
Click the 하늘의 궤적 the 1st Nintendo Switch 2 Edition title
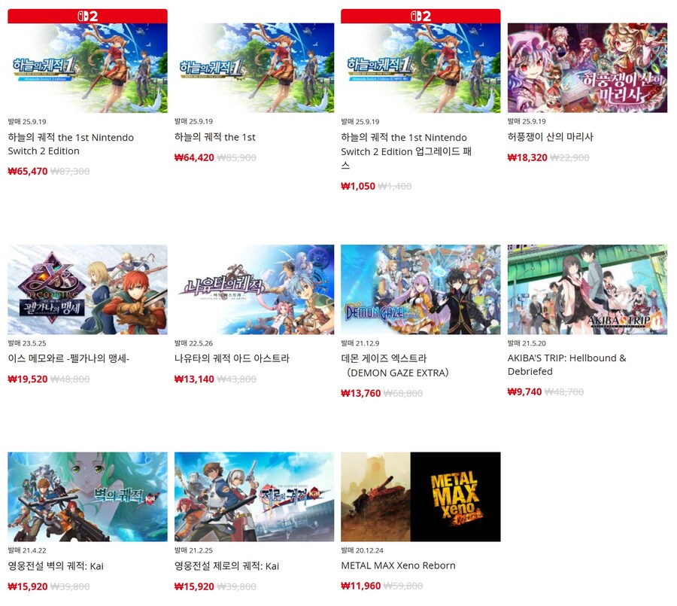click(x=71, y=144)
